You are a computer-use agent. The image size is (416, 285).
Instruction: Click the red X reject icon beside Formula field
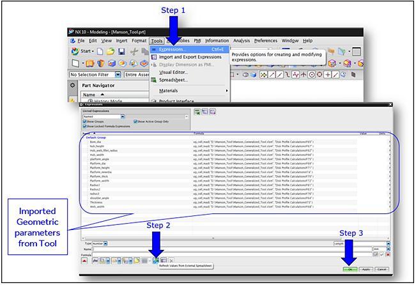388,254
